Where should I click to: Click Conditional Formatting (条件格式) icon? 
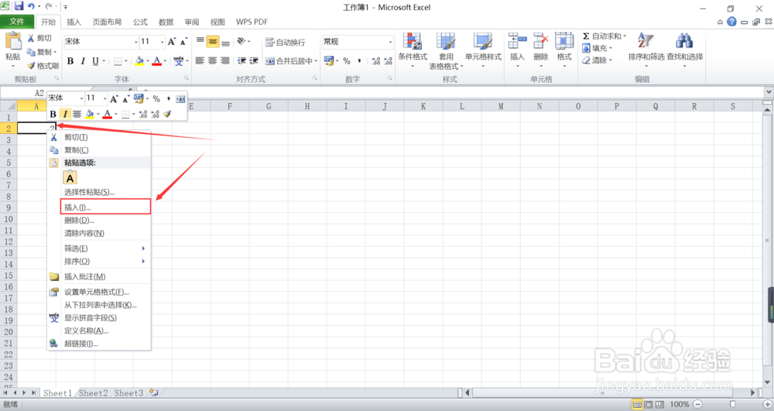(x=413, y=42)
